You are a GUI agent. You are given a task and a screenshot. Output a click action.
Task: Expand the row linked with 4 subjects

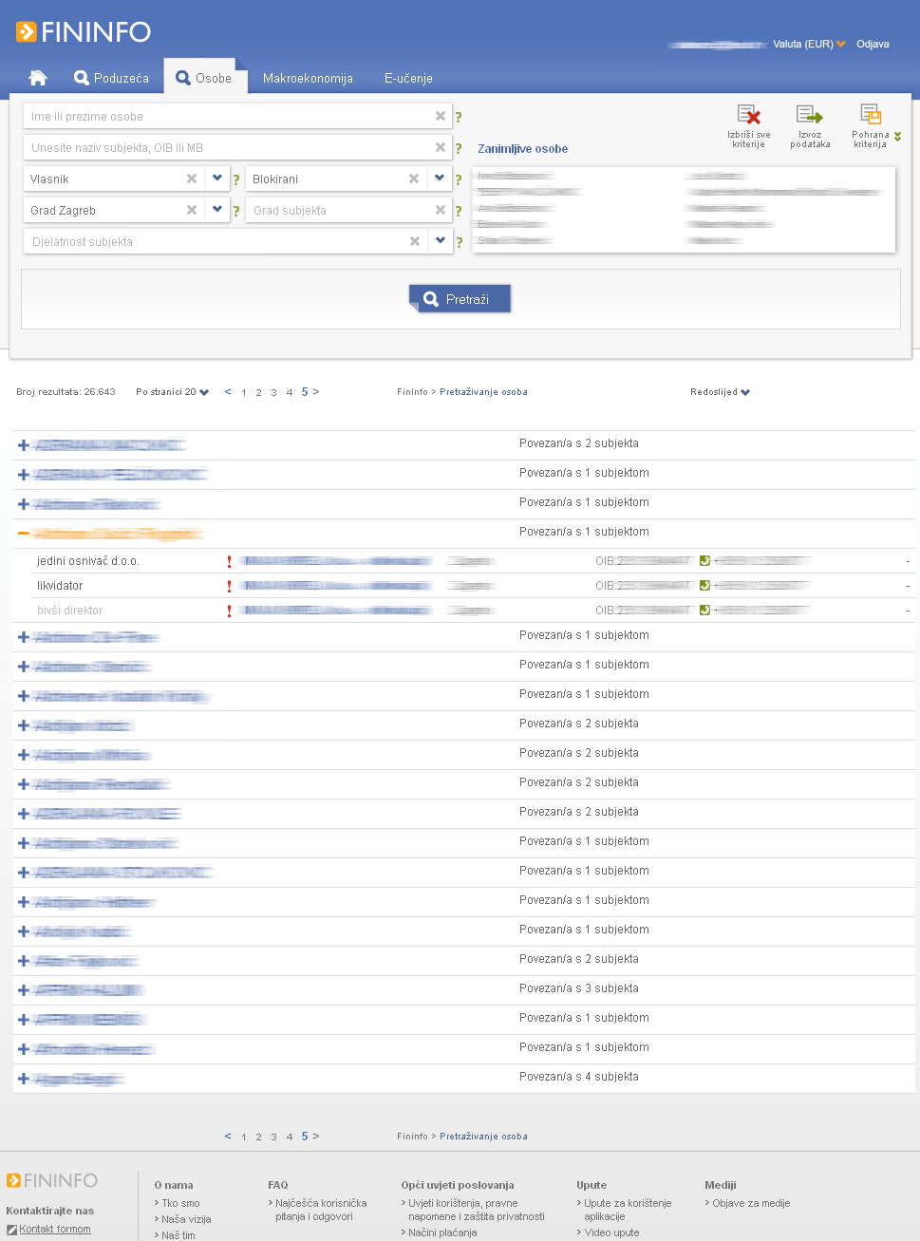coord(24,1079)
